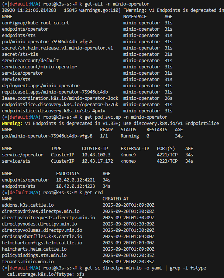Click the 'secret/sh.helm.release.v1.minio-operator.v1' entry
Image resolution: width=224 pixels, height=278 pixels.
[57, 48]
